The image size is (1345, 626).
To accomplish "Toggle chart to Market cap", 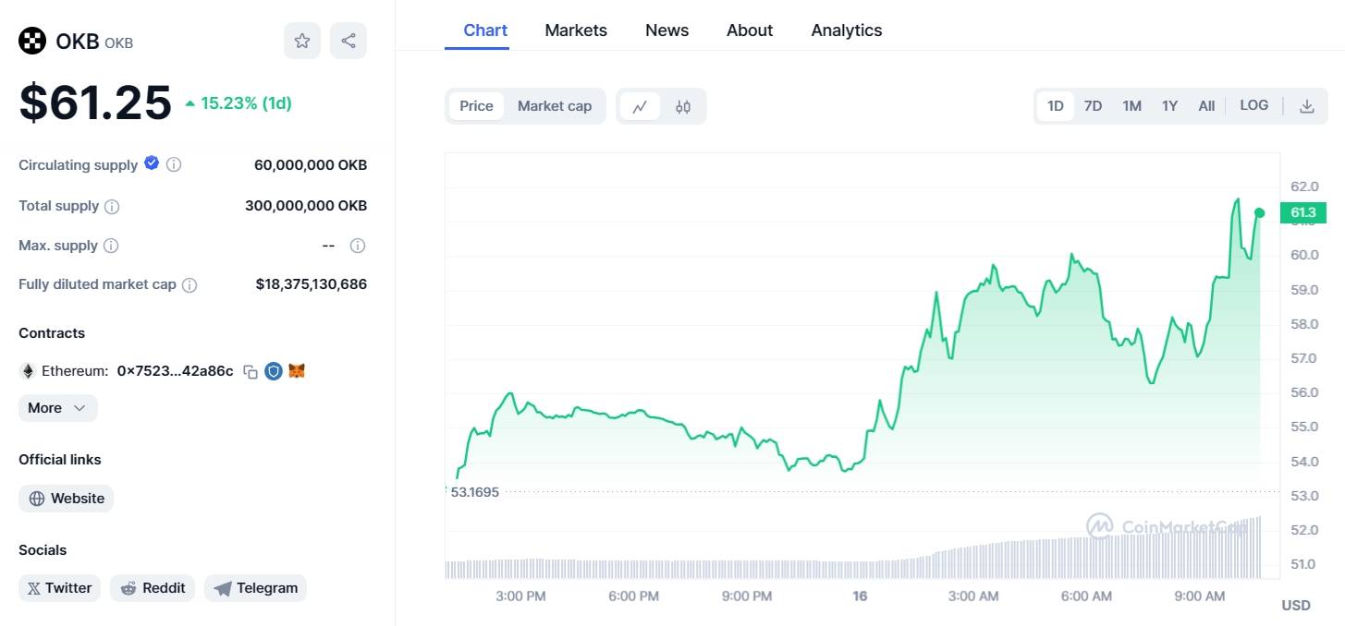I will [554, 106].
